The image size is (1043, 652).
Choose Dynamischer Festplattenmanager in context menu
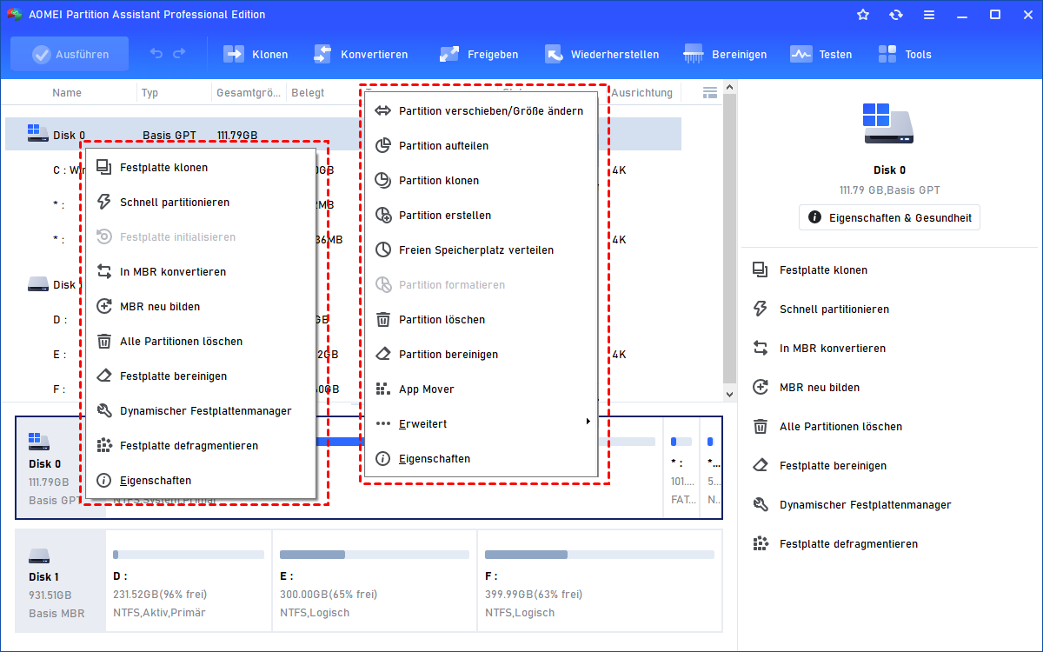(x=200, y=410)
